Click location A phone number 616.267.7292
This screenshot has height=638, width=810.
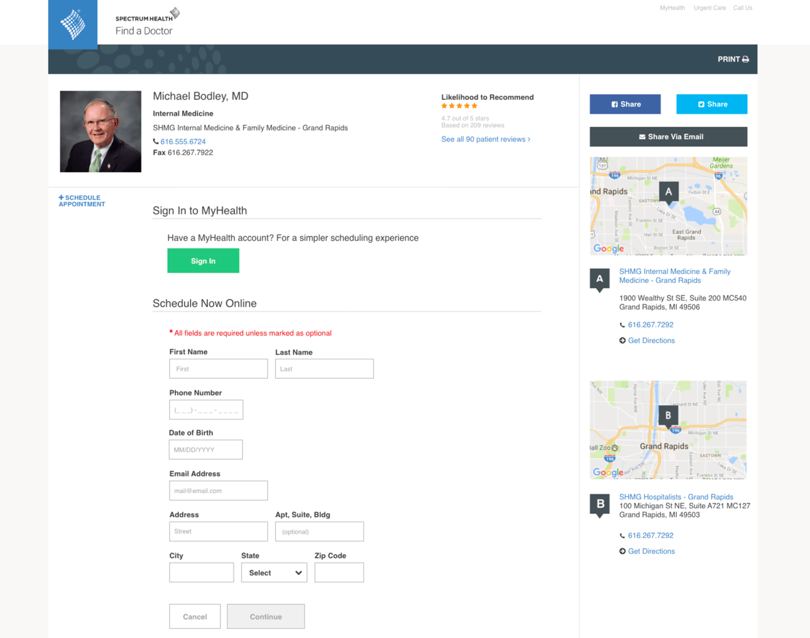651,325
